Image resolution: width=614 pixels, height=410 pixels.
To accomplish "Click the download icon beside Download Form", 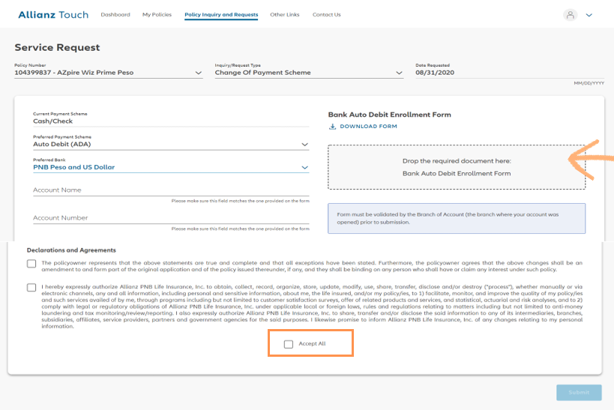I will coord(332,127).
